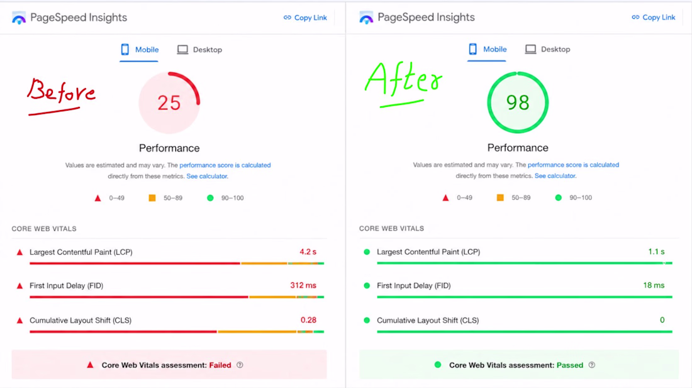
Task: Click the red triangle icon next to LCP
Action: [20, 252]
